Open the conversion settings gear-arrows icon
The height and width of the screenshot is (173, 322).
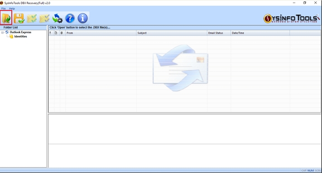[x=58, y=18]
